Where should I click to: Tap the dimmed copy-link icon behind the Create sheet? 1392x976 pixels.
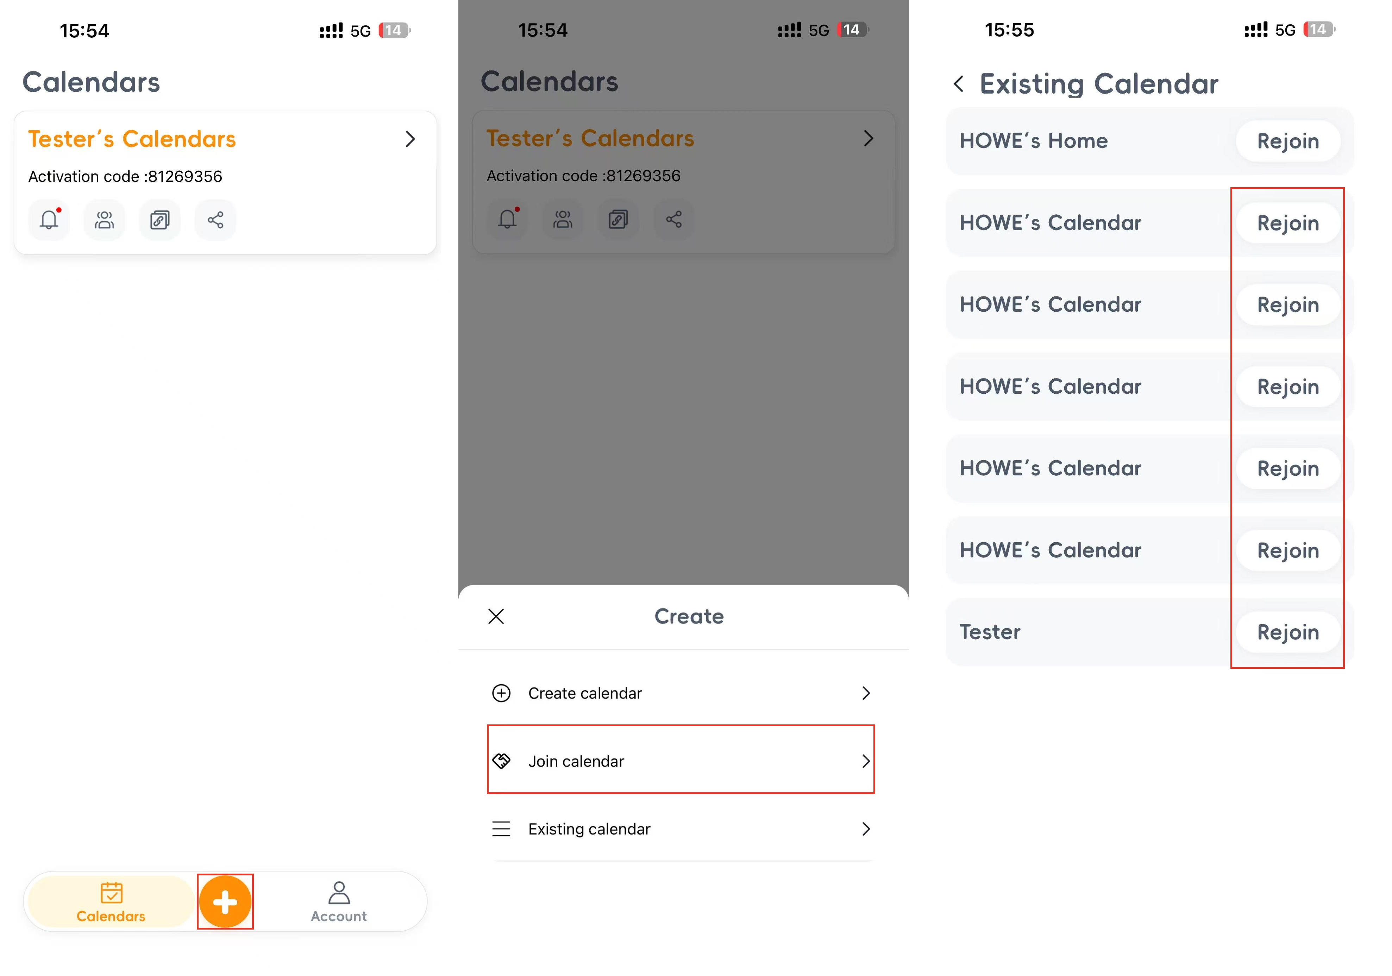pyautogui.click(x=619, y=219)
